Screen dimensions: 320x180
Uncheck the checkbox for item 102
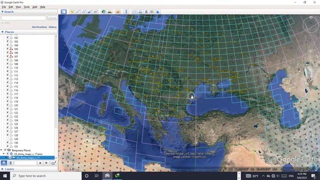7,38
